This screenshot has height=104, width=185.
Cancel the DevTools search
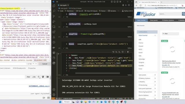45,64
